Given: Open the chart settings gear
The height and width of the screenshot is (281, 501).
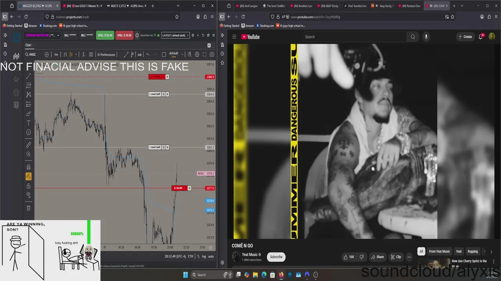Looking at the screenshot, I should 197,55.
